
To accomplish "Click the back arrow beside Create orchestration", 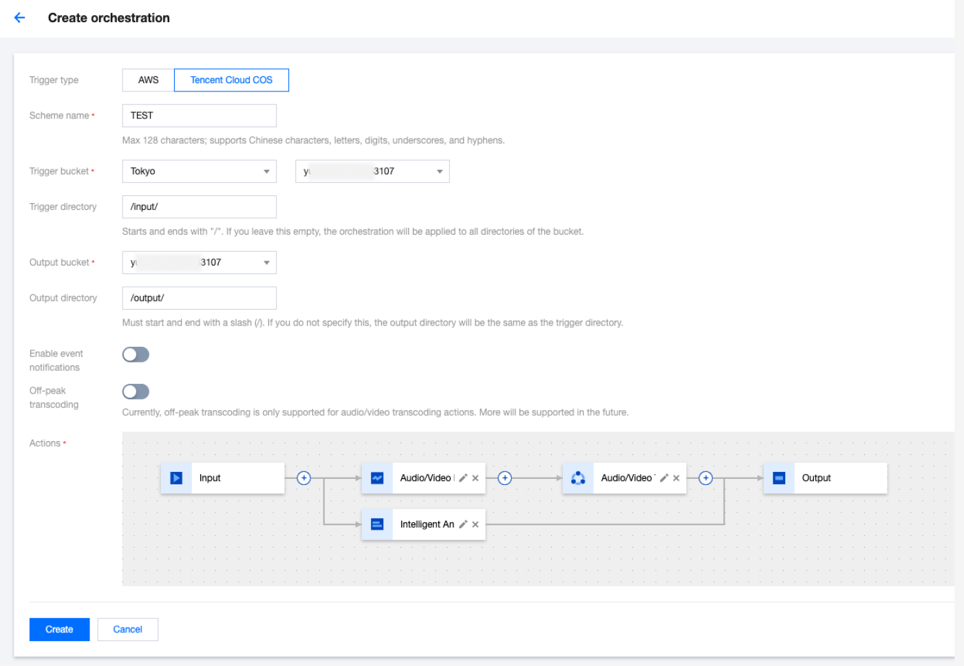I will point(20,18).
